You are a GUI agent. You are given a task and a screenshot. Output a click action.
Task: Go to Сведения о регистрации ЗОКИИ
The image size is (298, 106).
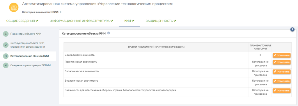point(31,65)
